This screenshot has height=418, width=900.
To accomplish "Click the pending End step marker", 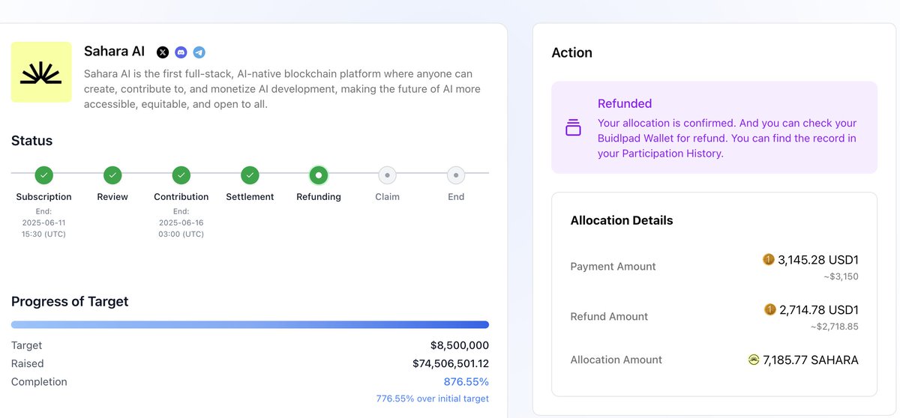I will click(x=456, y=175).
